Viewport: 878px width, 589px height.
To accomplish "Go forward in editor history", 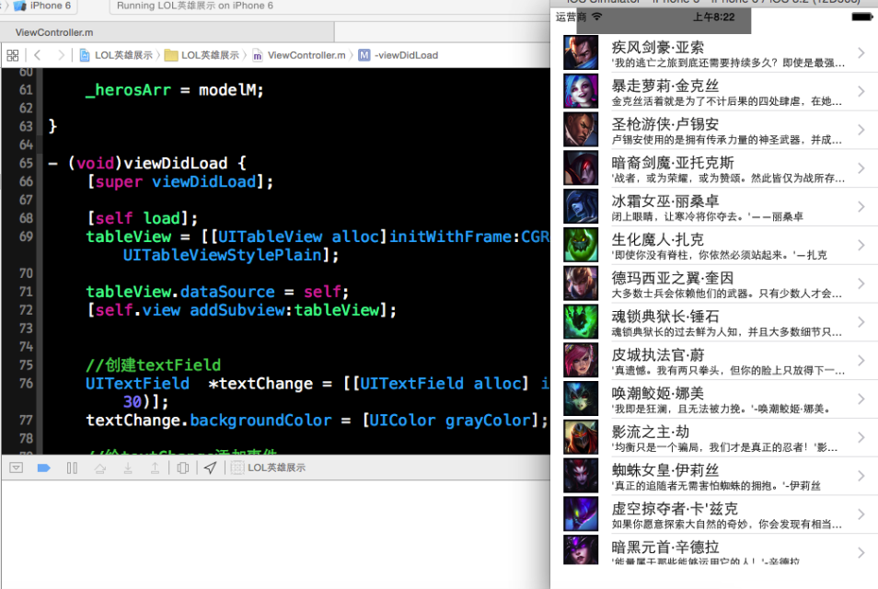I will pyautogui.click(x=61, y=55).
